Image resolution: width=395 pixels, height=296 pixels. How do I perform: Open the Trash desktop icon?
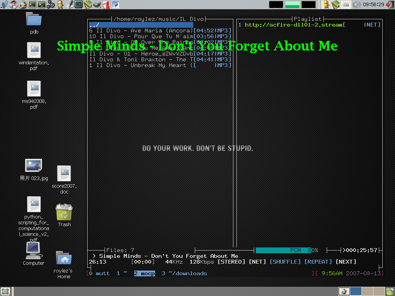pos(64,215)
